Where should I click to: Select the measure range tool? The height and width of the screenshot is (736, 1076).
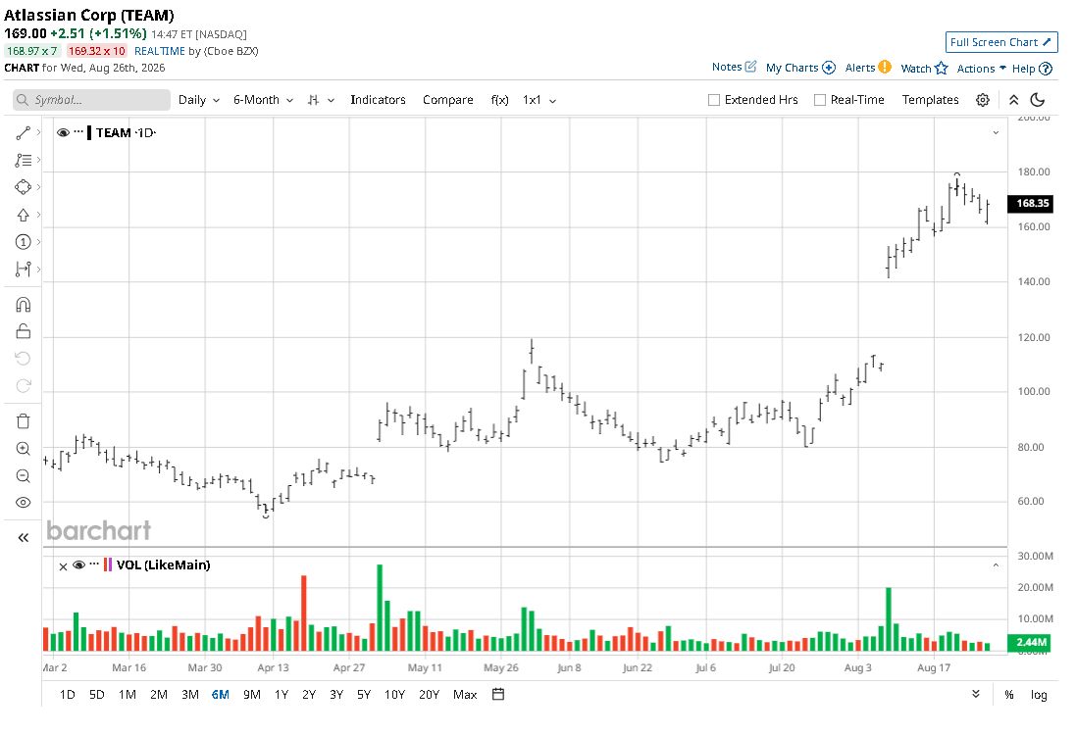coord(23,269)
